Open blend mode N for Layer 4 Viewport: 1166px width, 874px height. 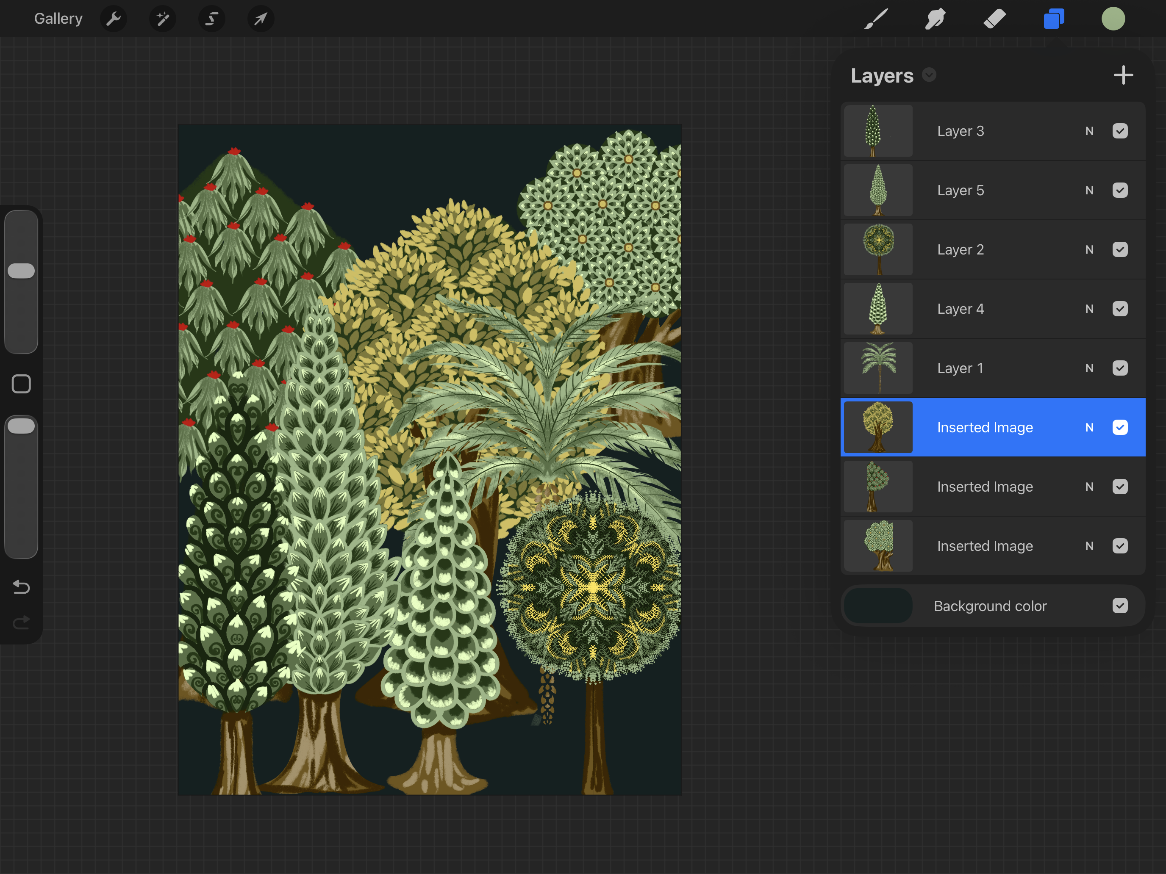coord(1089,309)
